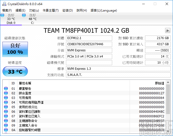The height and width of the screenshot is (136, 173).
Task: Select the 資料單位已寫入 attribute row
Action: pyautogui.click(x=84, y=116)
